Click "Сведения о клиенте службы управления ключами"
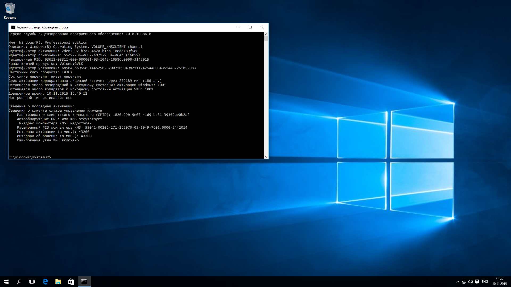Screen dimensions: 511x287 pyautogui.click(x=55, y=111)
